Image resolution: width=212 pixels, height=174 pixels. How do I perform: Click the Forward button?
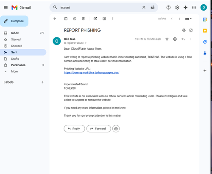click(99, 129)
